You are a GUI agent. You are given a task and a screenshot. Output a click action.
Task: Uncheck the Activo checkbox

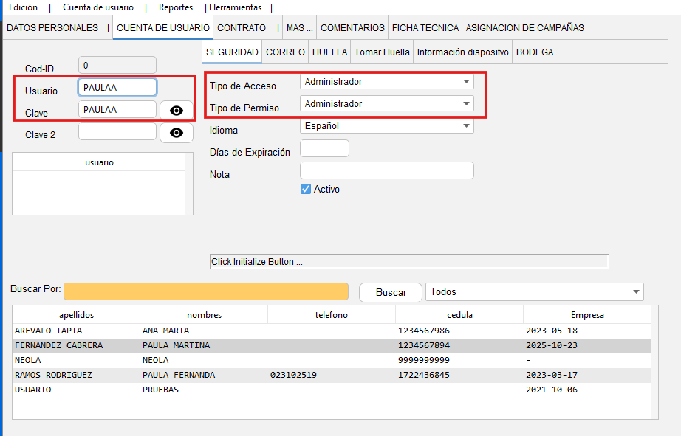coord(306,189)
